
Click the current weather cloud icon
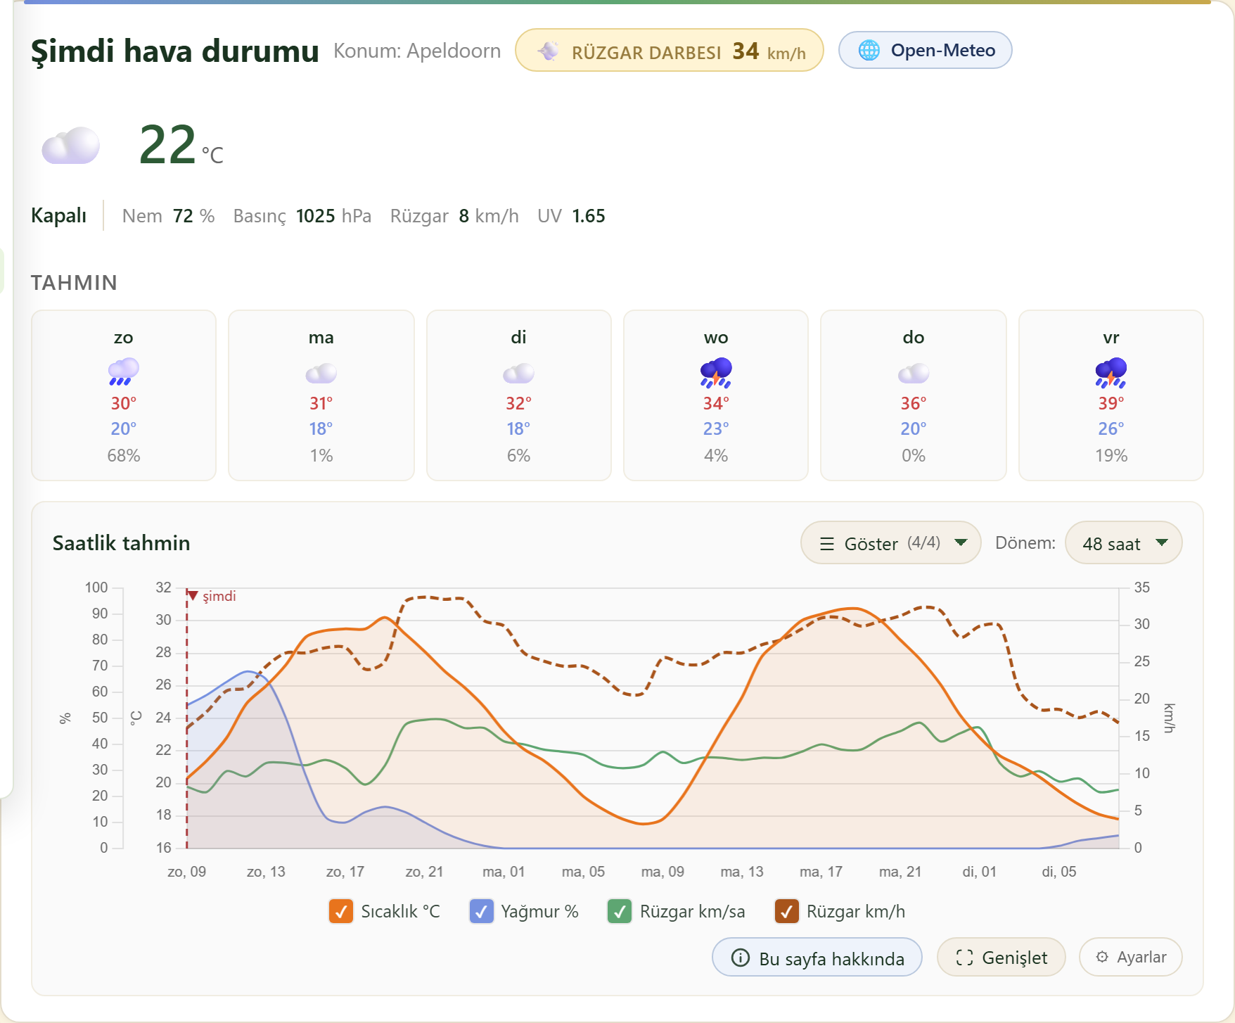click(70, 146)
